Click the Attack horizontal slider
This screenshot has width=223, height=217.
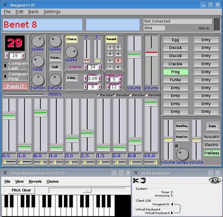(x=26, y=94)
